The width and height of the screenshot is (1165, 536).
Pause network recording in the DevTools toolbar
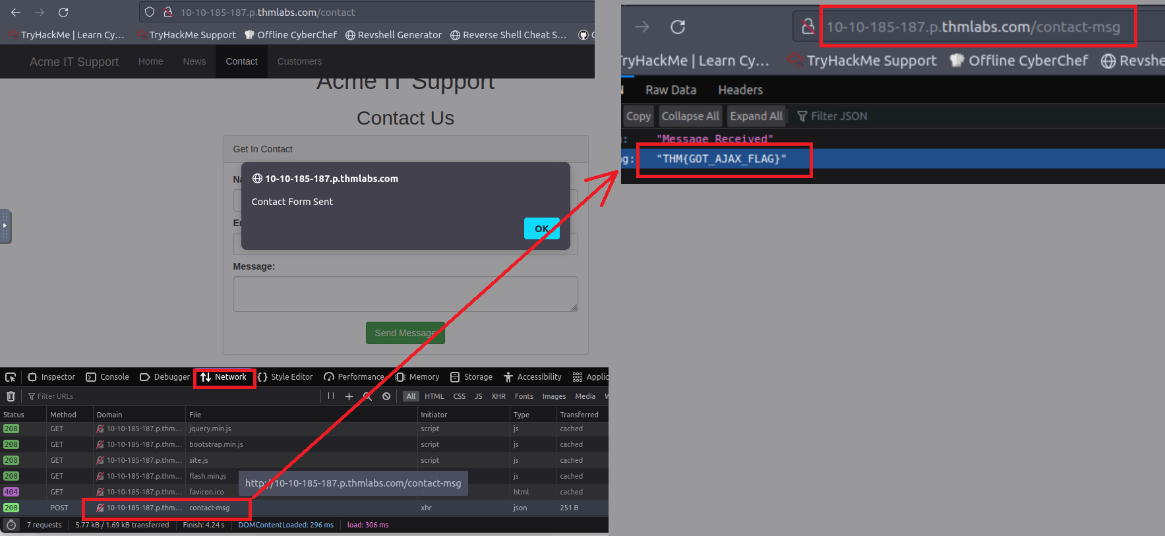click(x=331, y=396)
